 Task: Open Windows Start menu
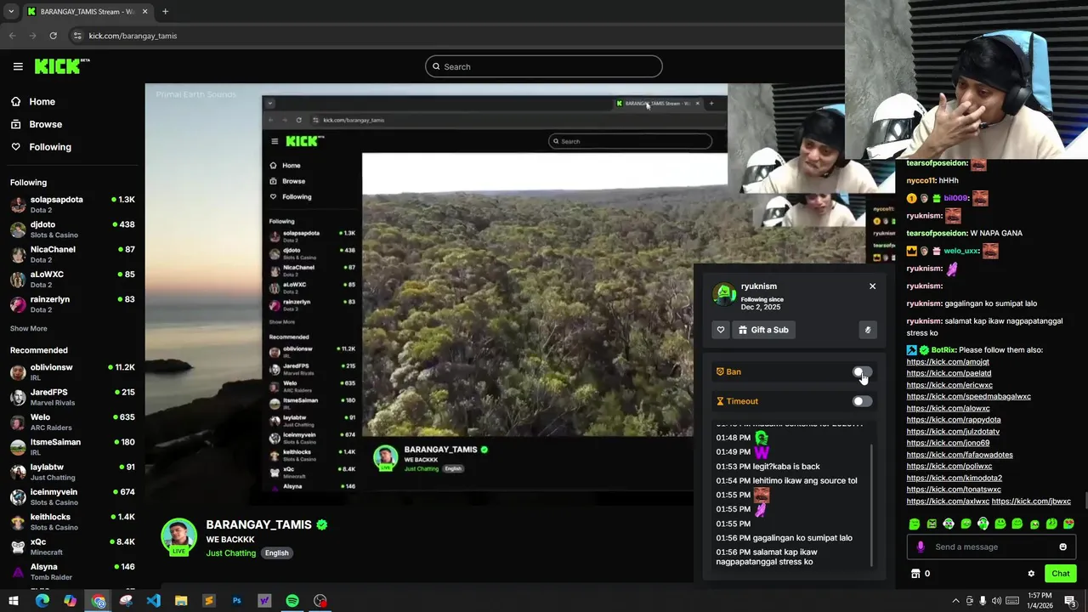(x=14, y=601)
